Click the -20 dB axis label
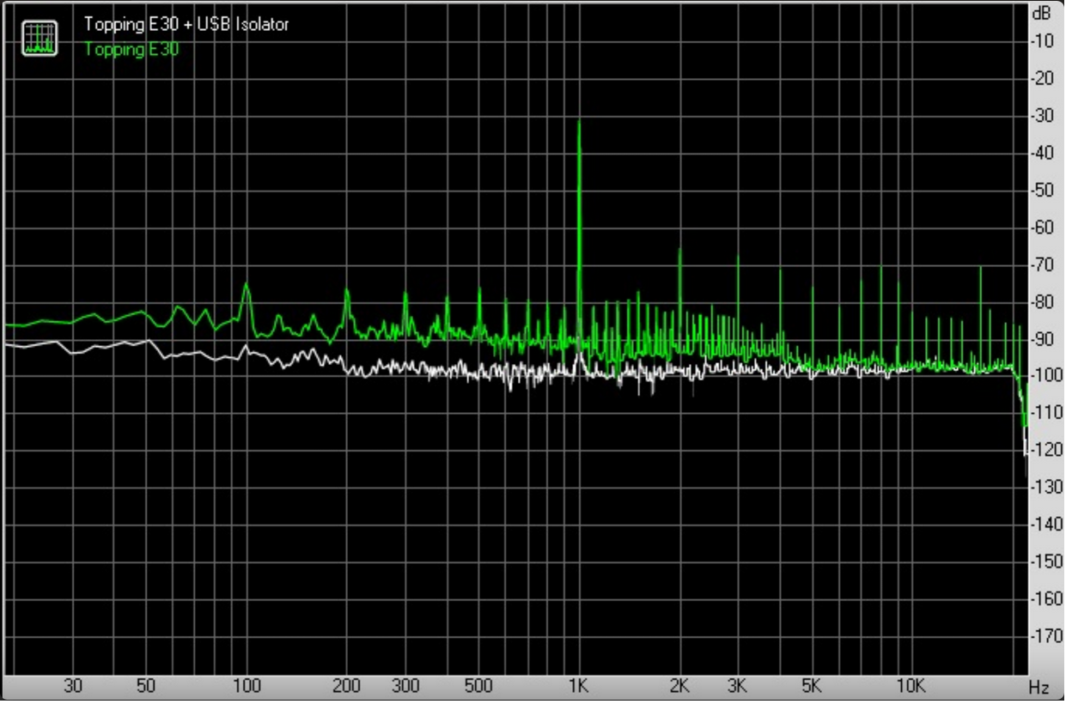Screen dimensions: 1072x704 1042,78
